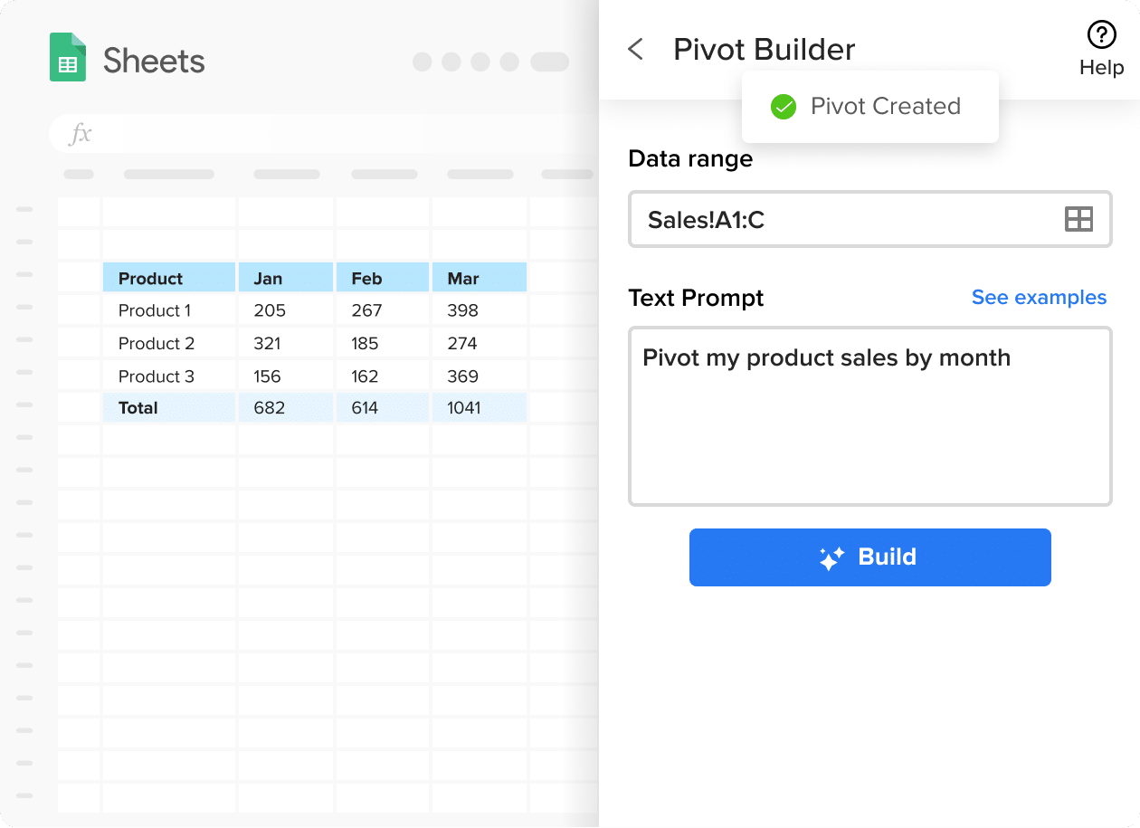Select the Jan column header cell
Screen dimensions: 1140x828
(286, 277)
